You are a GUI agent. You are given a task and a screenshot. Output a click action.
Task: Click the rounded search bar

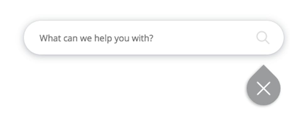click(154, 38)
